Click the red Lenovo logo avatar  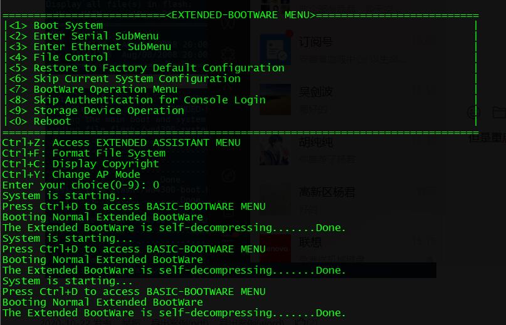(x=275, y=249)
